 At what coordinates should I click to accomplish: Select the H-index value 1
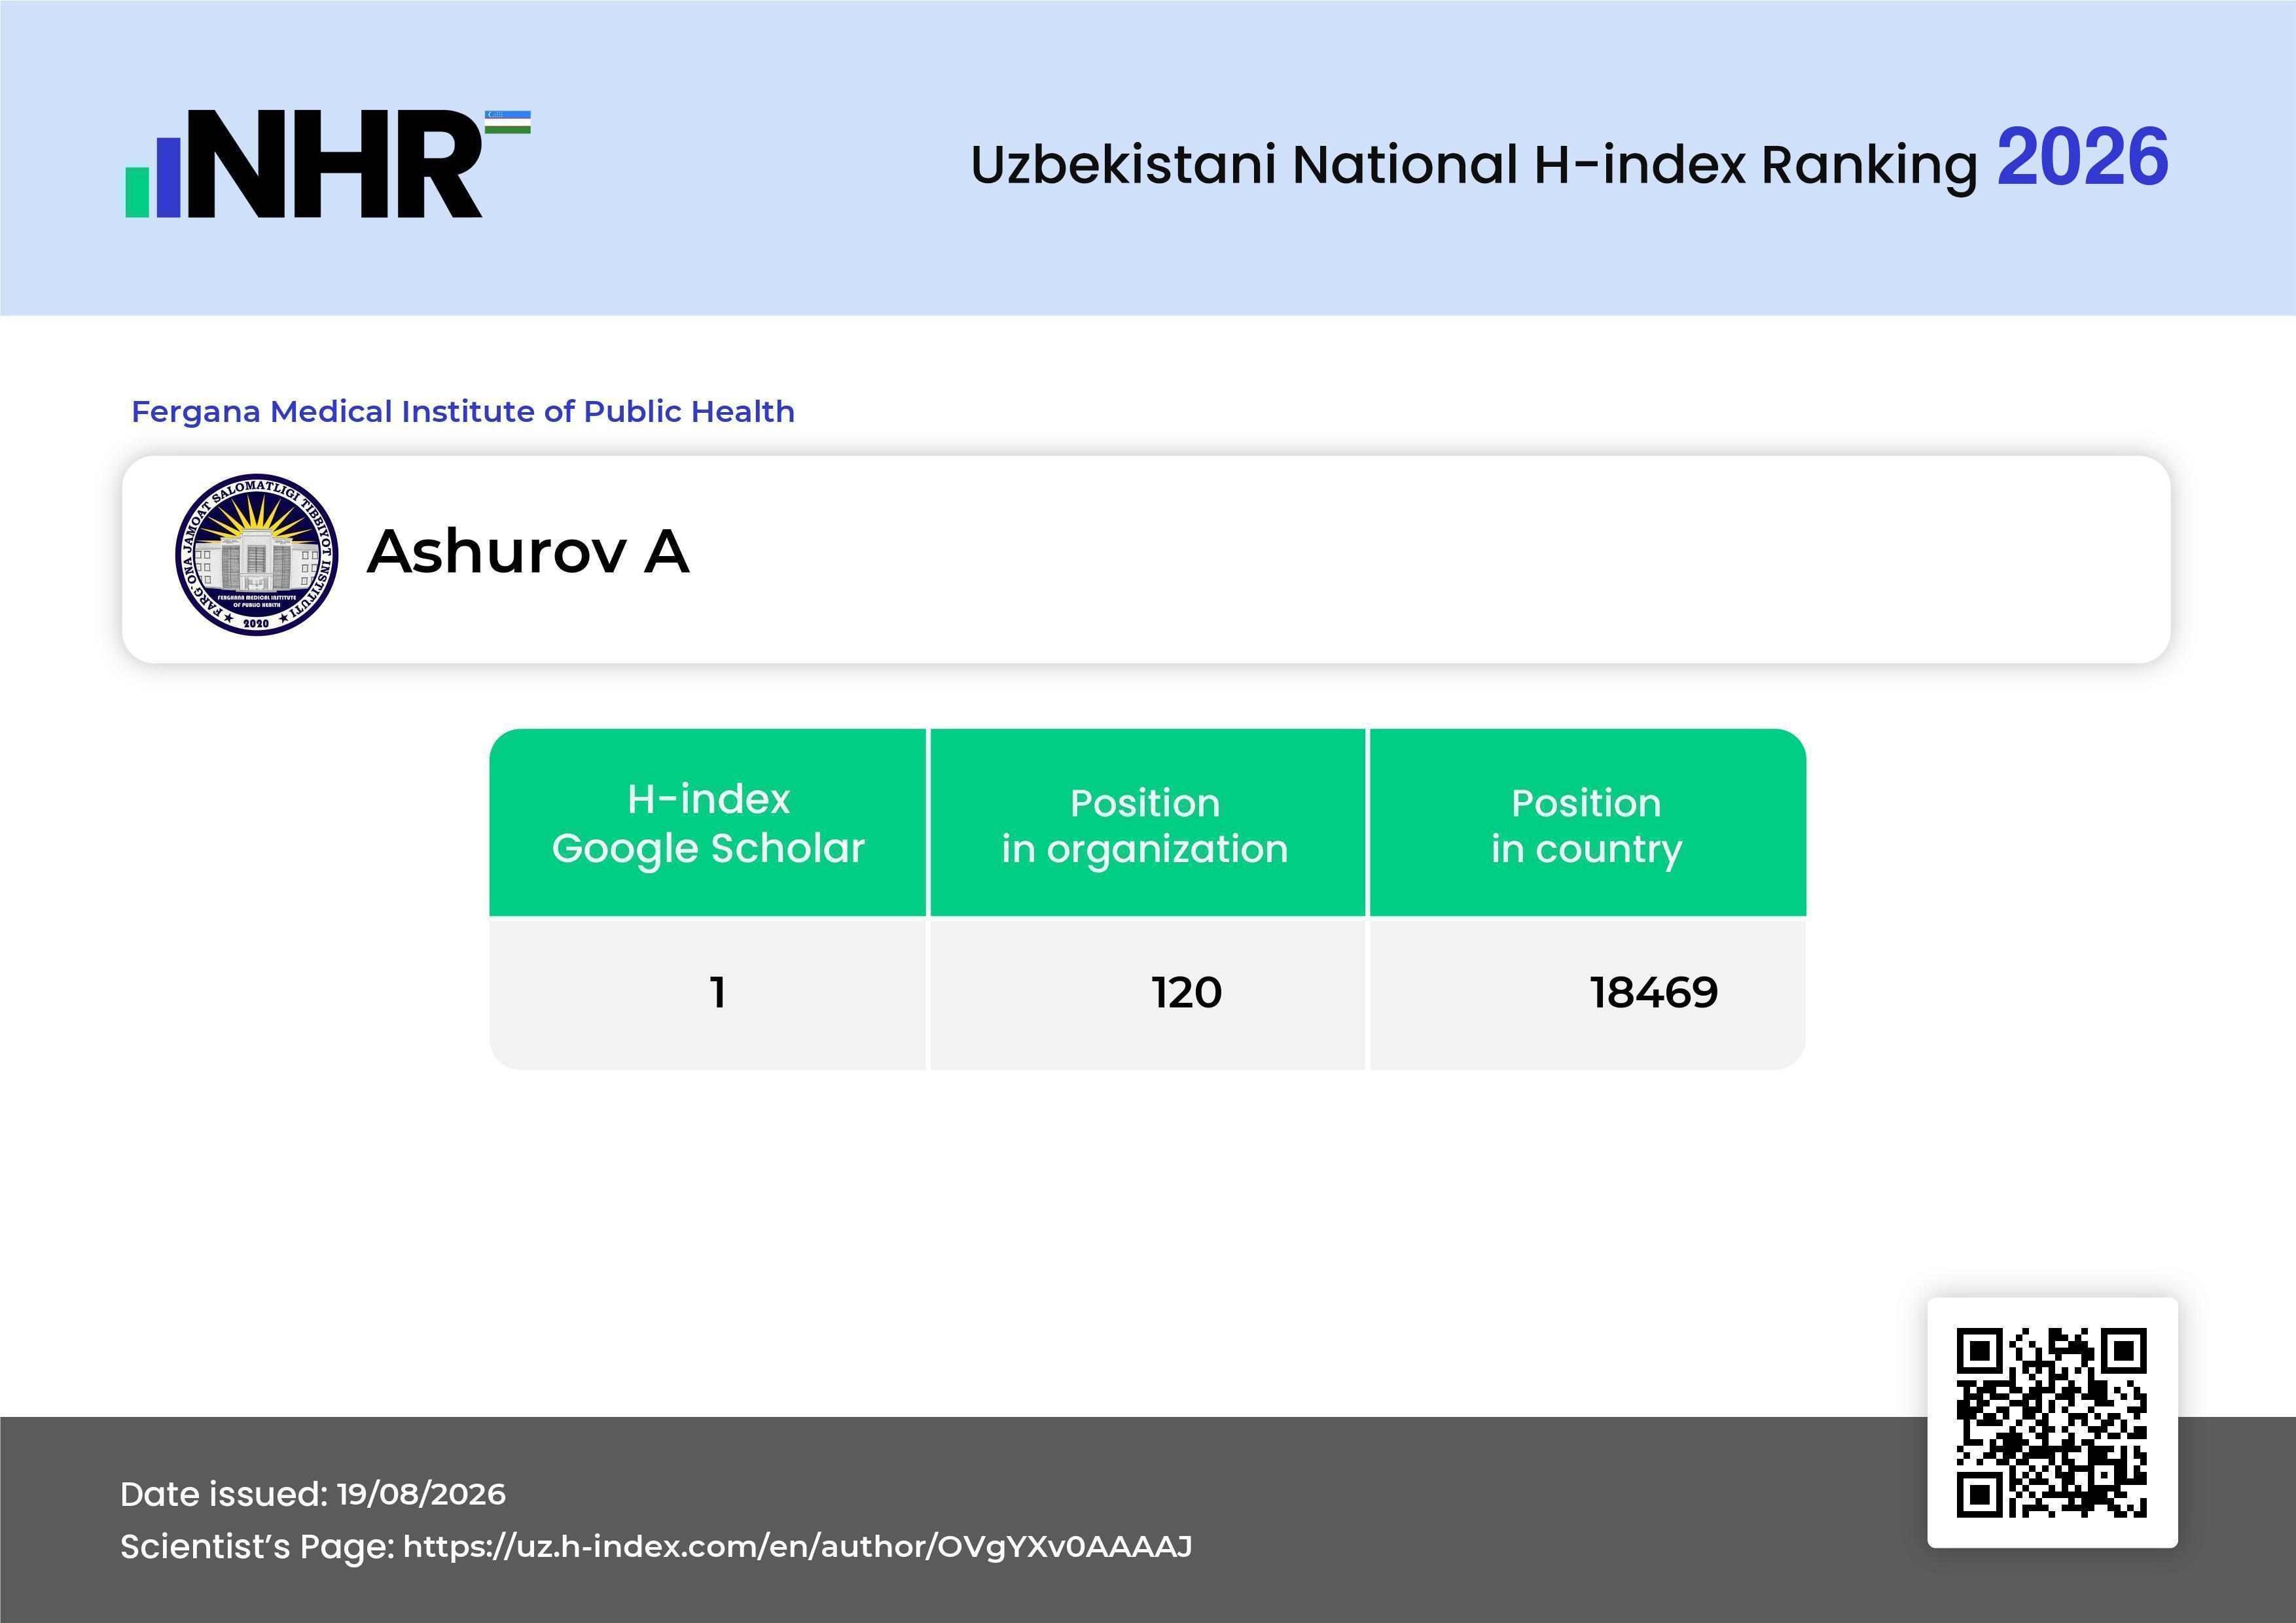point(717,992)
